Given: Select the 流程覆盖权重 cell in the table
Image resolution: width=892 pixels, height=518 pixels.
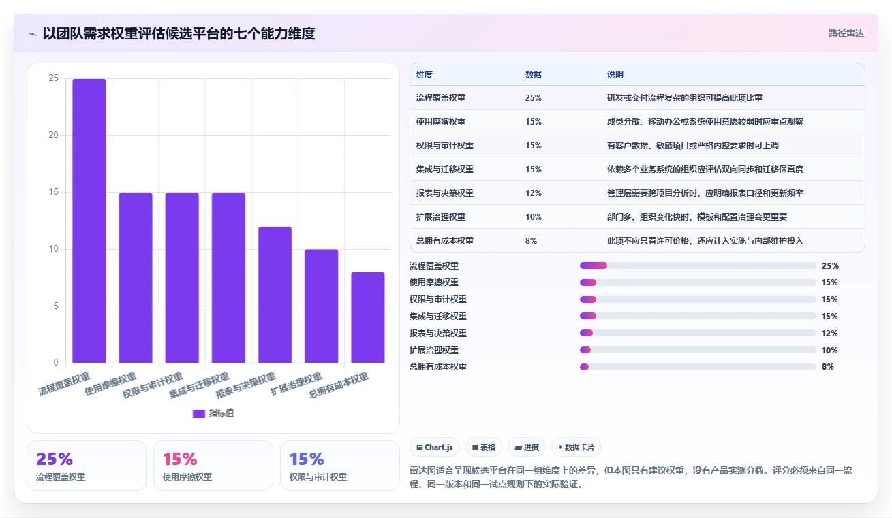Looking at the screenshot, I should coord(441,98).
